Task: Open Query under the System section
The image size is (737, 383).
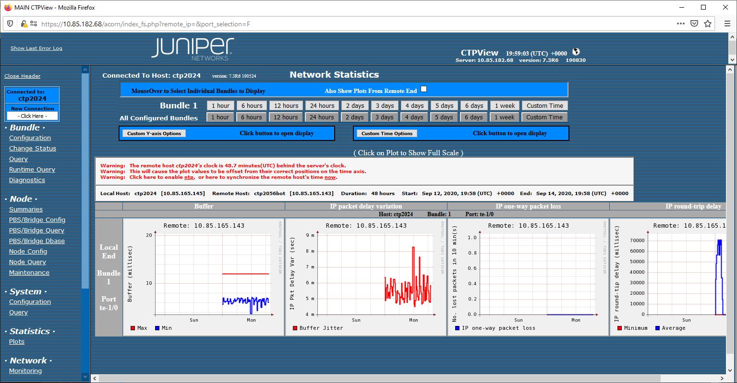Action: pos(18,313)
